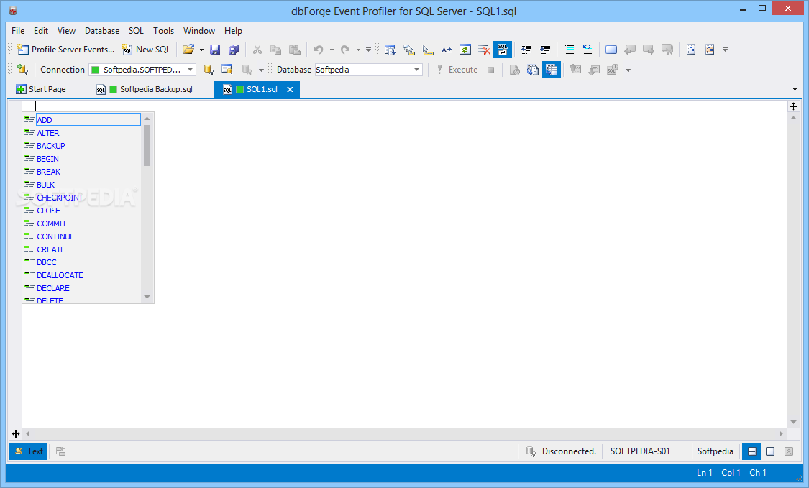Click the Stop execution square icon
The height and width of the screenshot is (488, 809).
coord(490,70)
